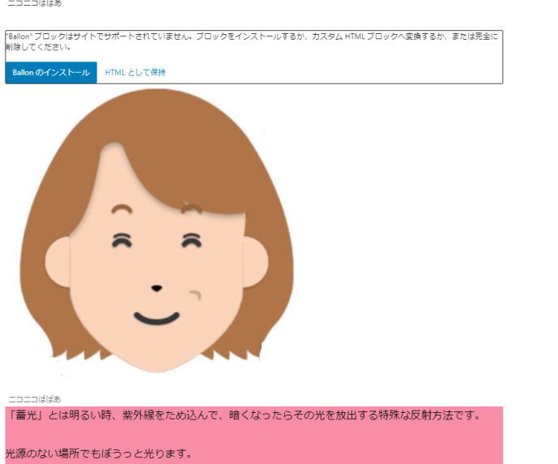
Task: Click the avatar's left closed eye
Action: click(x=121, y=241)
